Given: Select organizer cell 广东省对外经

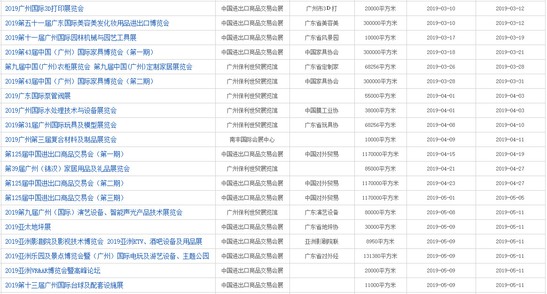Looking at the screenshot, I should coord(321,256).
